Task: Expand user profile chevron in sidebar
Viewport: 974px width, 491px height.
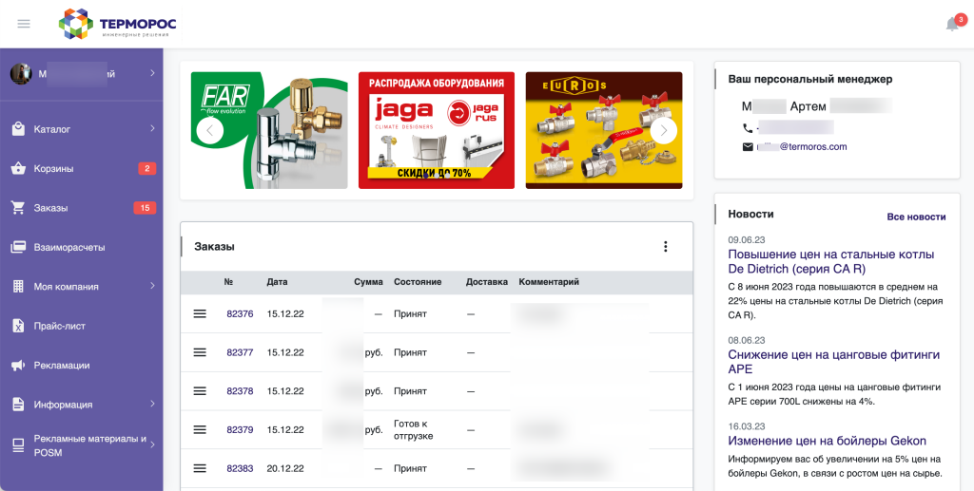Action: click(152, 73)
